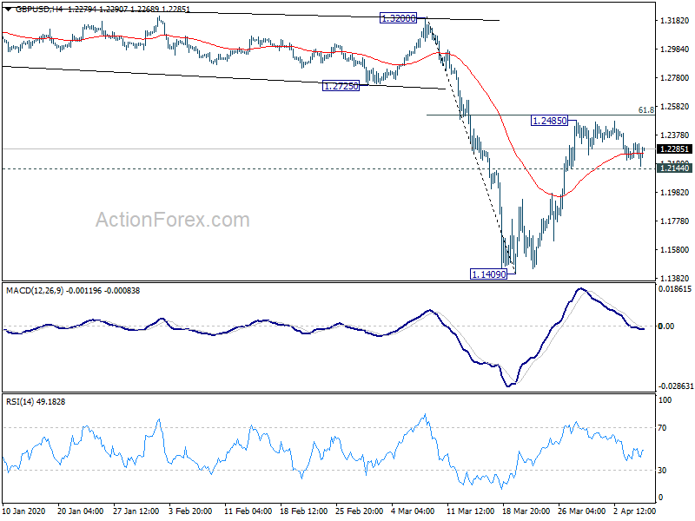Viewport: 695px width, 521px height.
Task: Select the RSI(14) 49.1828 indicator label
Action: click(x=36, y=402)
